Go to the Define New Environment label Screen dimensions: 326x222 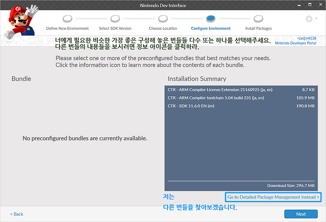coord(67,28)
